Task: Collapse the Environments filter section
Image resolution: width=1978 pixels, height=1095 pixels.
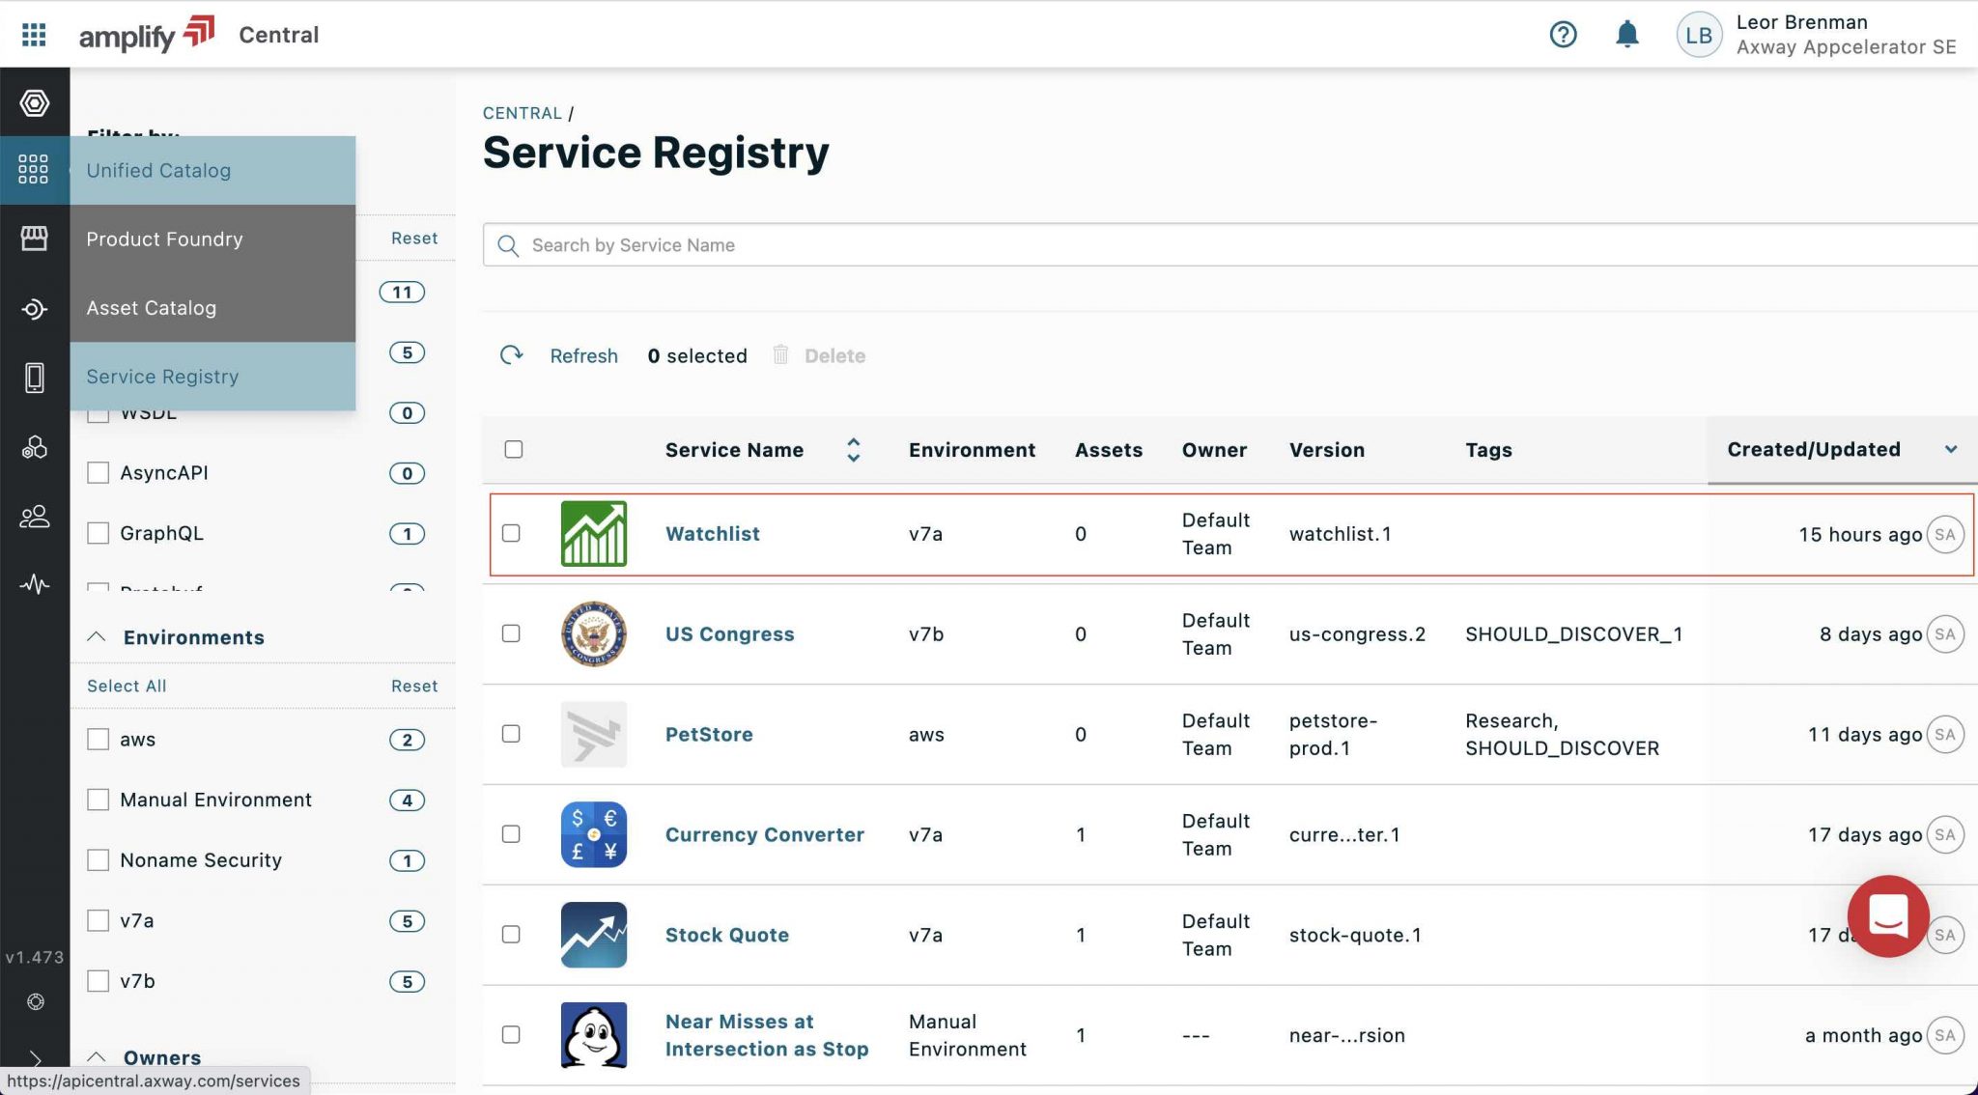Action: (x=96, y=636)
